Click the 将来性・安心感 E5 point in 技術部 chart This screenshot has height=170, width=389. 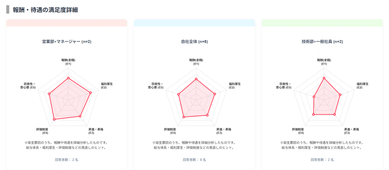pos(314,97)
